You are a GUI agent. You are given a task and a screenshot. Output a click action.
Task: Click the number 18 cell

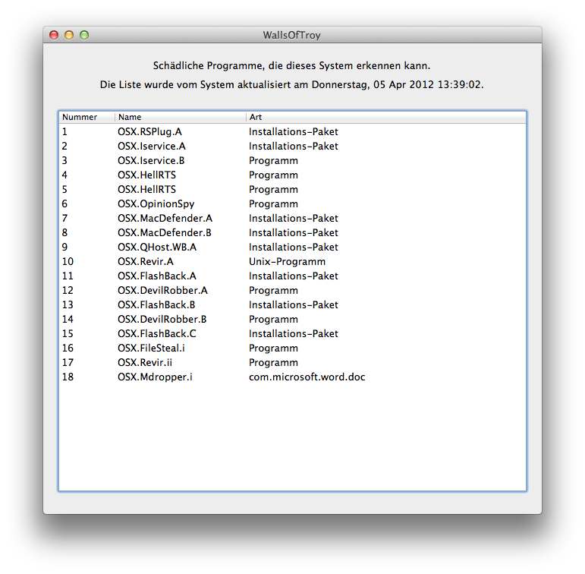(x=68, y=377)
